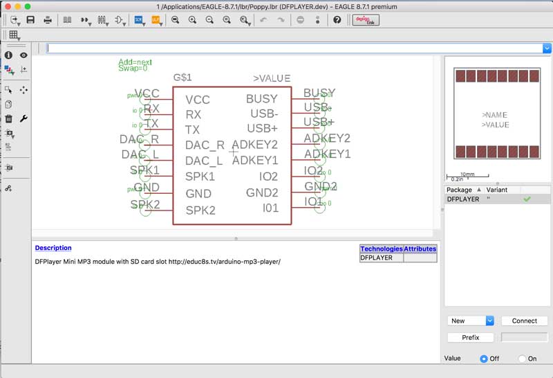
Task: Click the GND2 pin label inside symbol
Action: [x=262, y=192]
